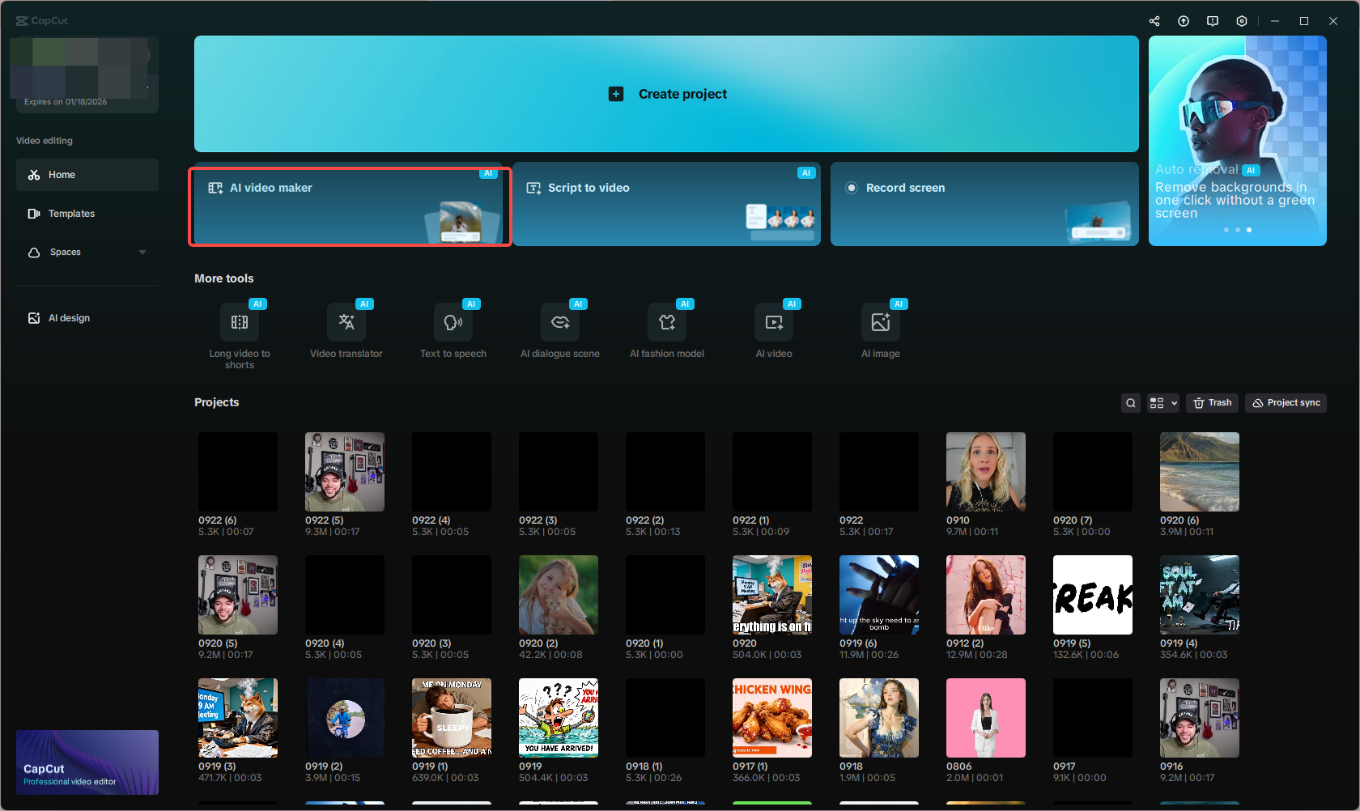The image size is (1360, 811).
Task: Open project 0922 (6) thumbnail
Action: [238, 472]
